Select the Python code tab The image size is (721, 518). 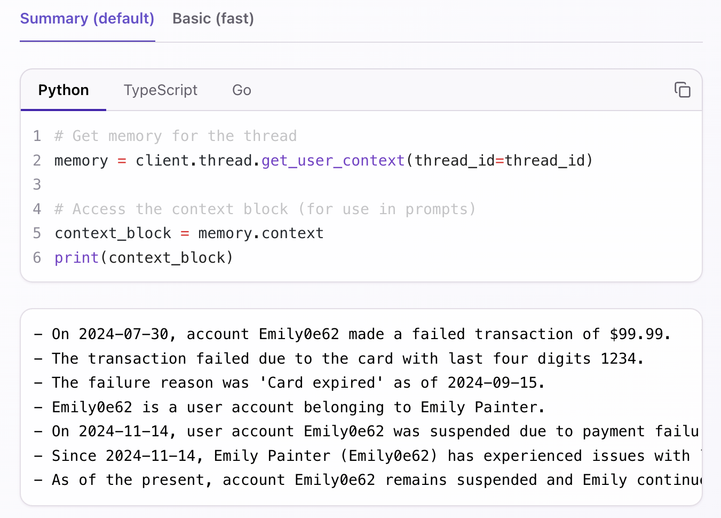tap(64, 90)
